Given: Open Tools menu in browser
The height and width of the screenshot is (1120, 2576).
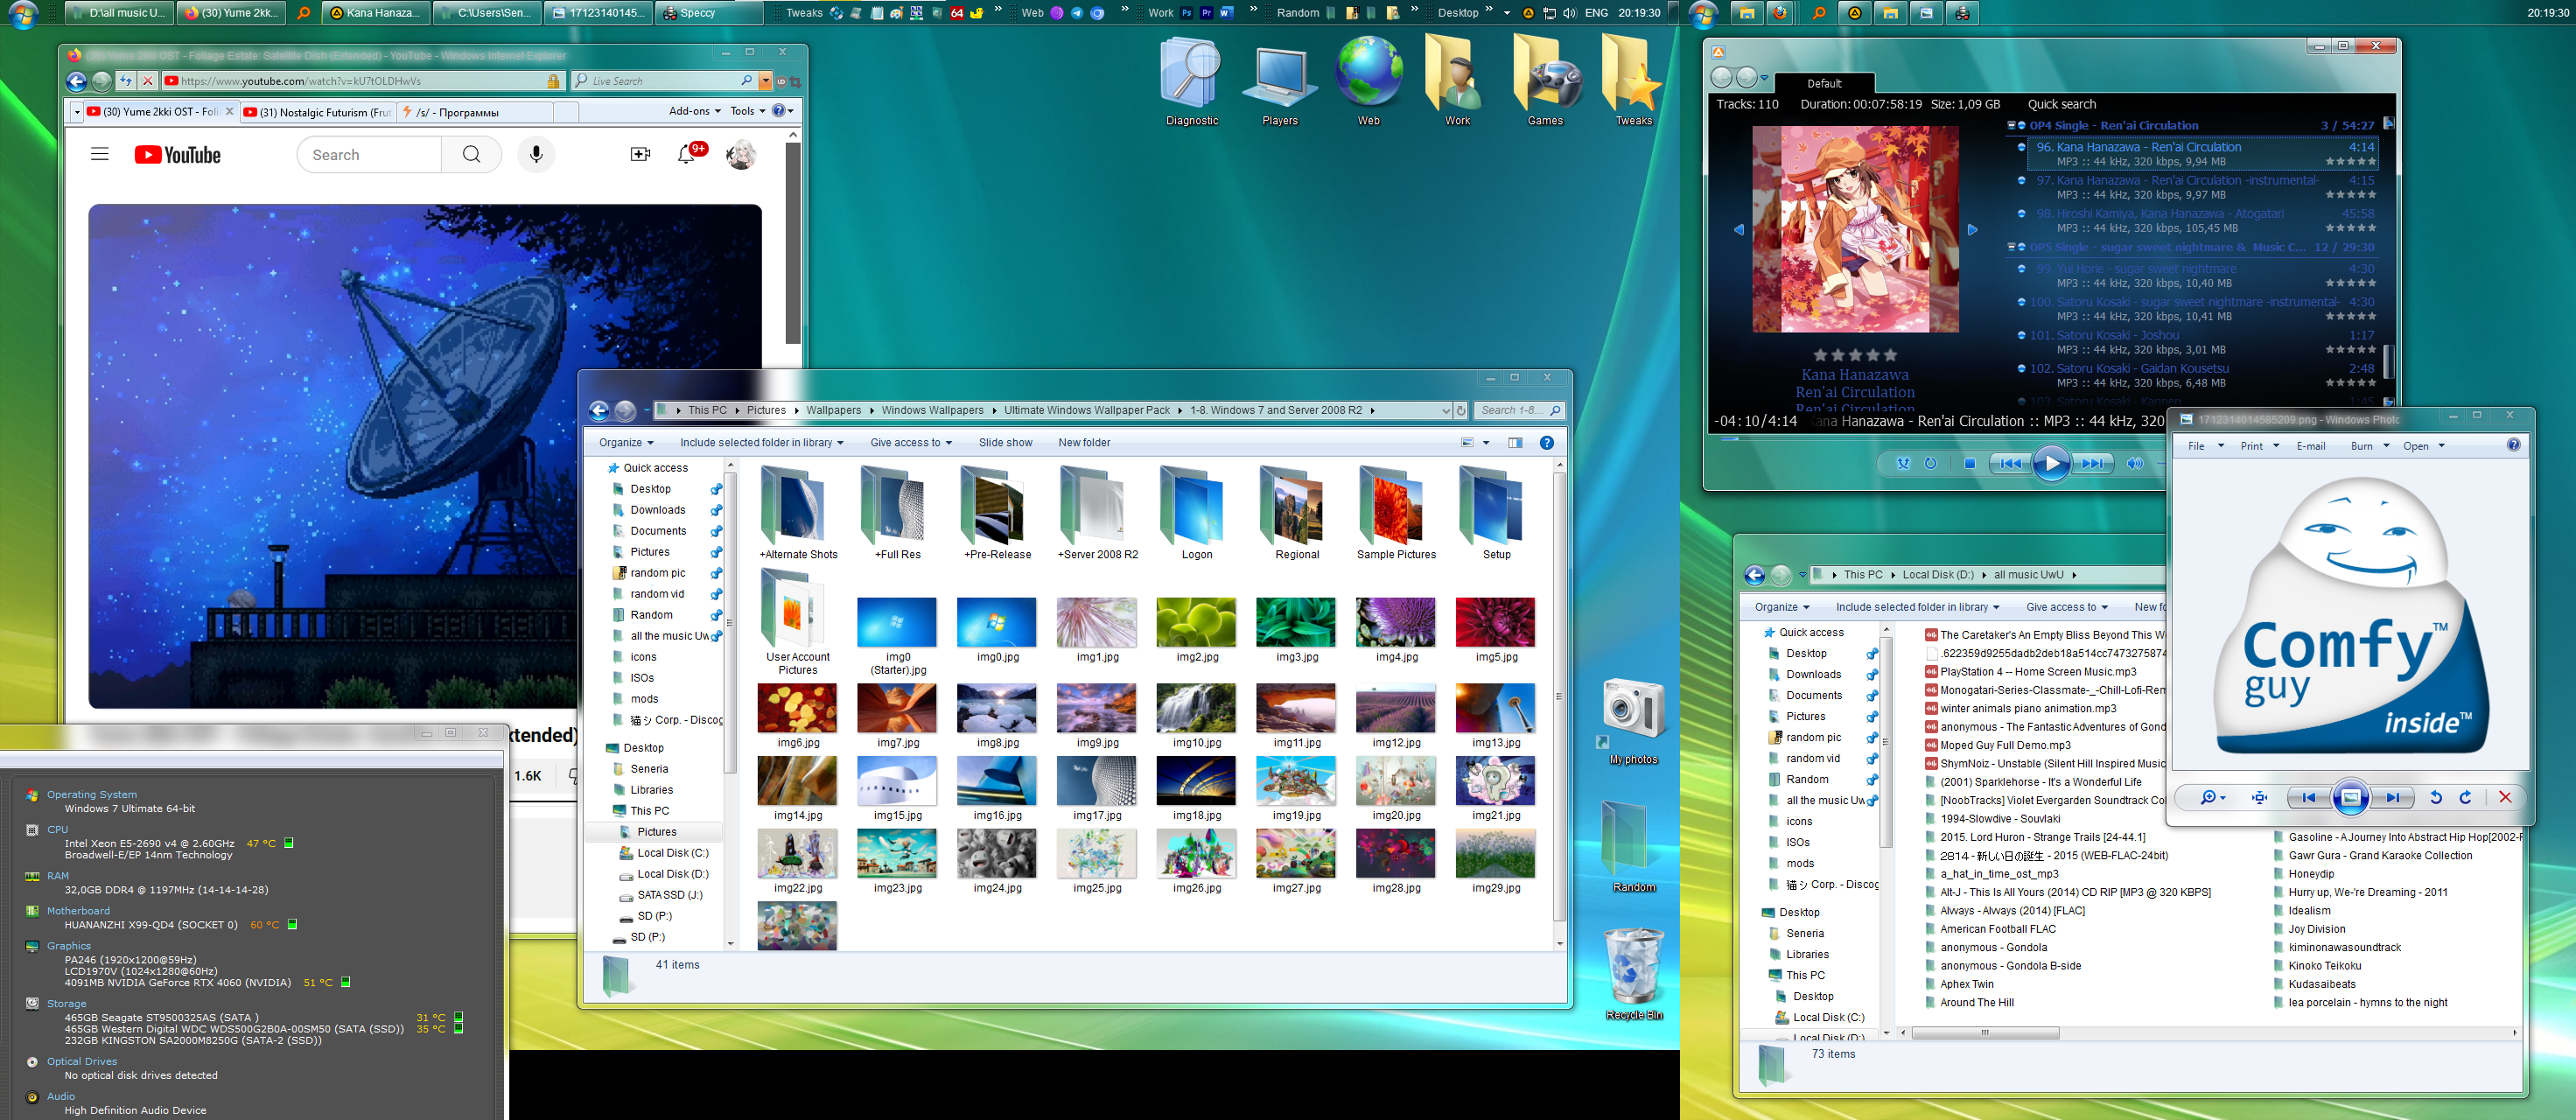Looking at the screenshot, I should click(747, 111).
